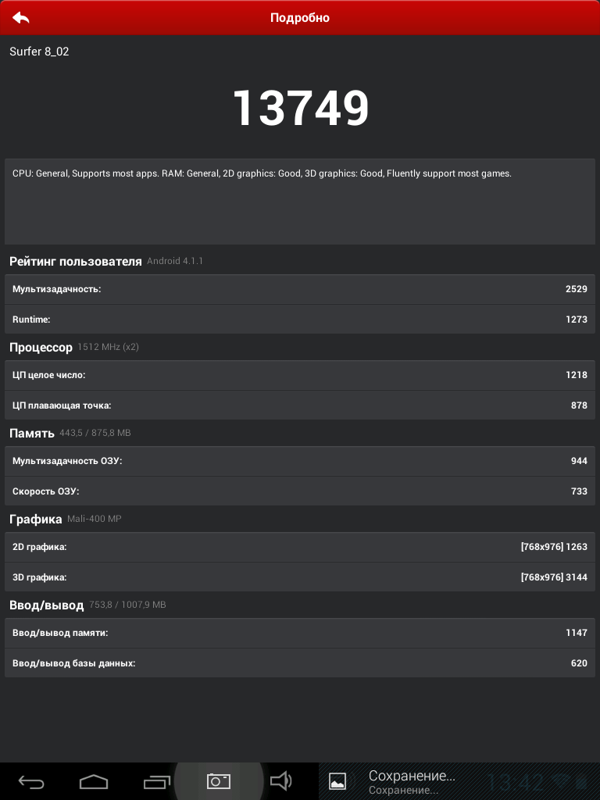The height and width of the screenshot is (800, 600).
Task: Select the 2D графика result row
Action: pyautogui.click(x=300, y=547)
